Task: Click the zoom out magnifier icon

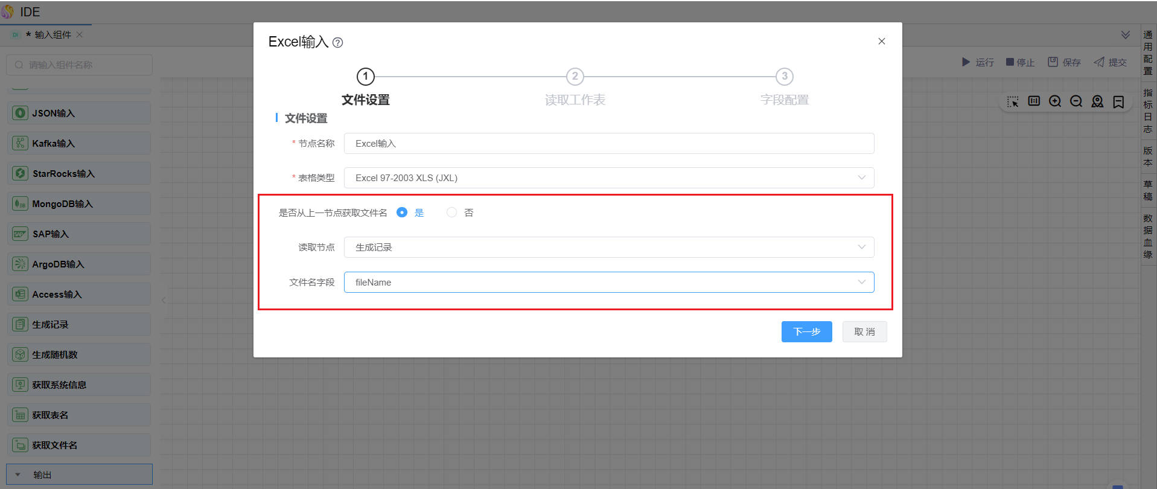Action: [x=1076, y=101]
